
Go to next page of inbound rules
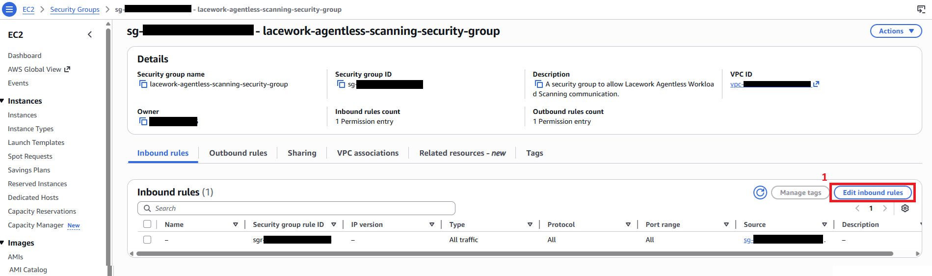coord(885,208)
